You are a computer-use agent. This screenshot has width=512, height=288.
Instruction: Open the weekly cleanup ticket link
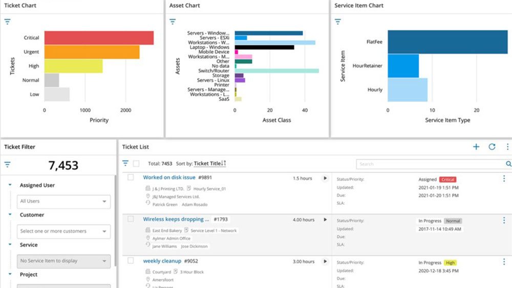click(x=162, y=261)
